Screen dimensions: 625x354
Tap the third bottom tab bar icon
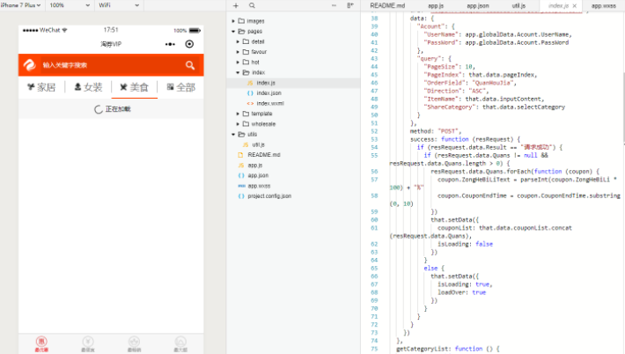coord(135,343)
